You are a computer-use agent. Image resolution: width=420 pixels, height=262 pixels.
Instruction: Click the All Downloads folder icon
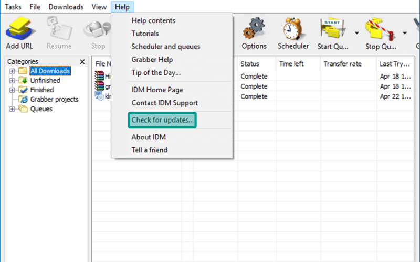[23, 71]
